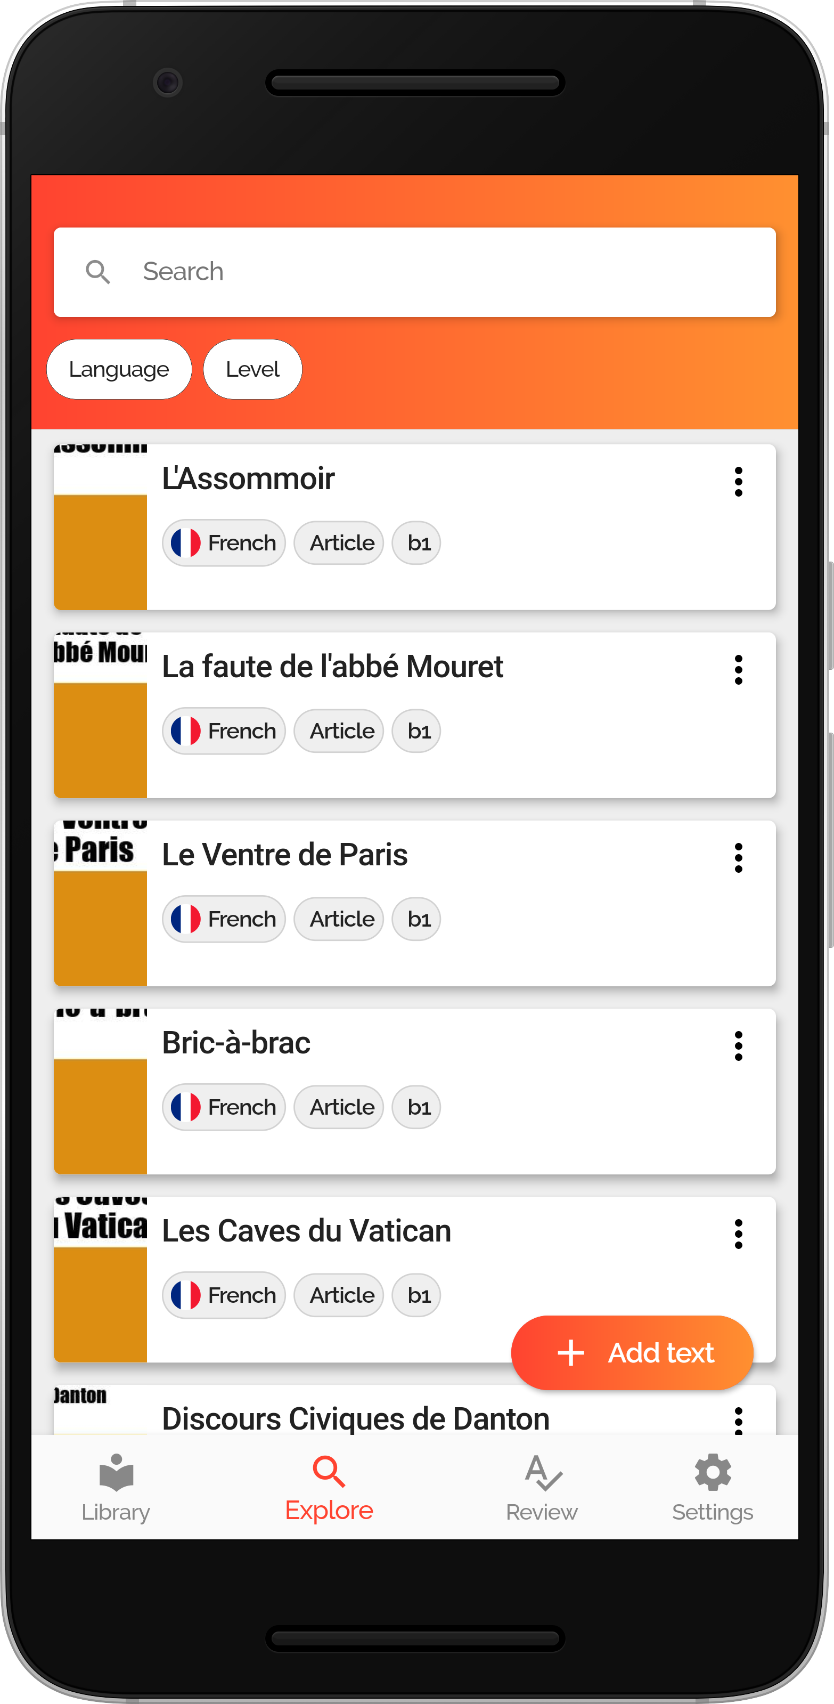This screenshot has width=834, height=1704.
Task: Switch to the Review tab
Action: tap(542, 1488)
